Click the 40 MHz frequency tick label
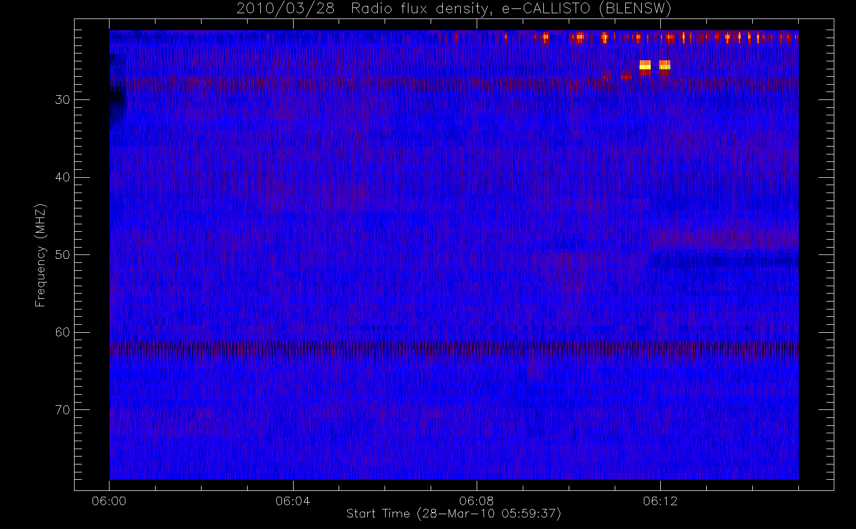856x529 pixels. tap(62, 177)
